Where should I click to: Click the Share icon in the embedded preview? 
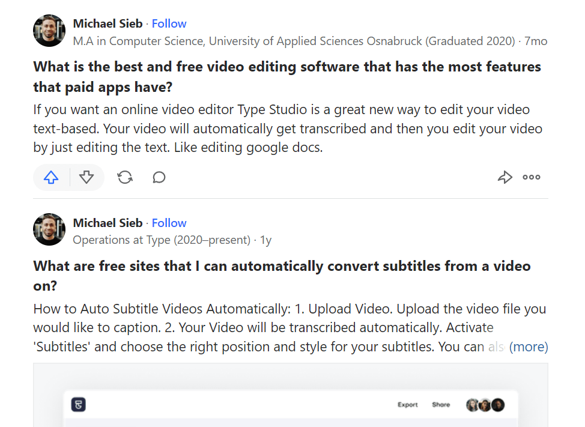click(x=441, y=405)
